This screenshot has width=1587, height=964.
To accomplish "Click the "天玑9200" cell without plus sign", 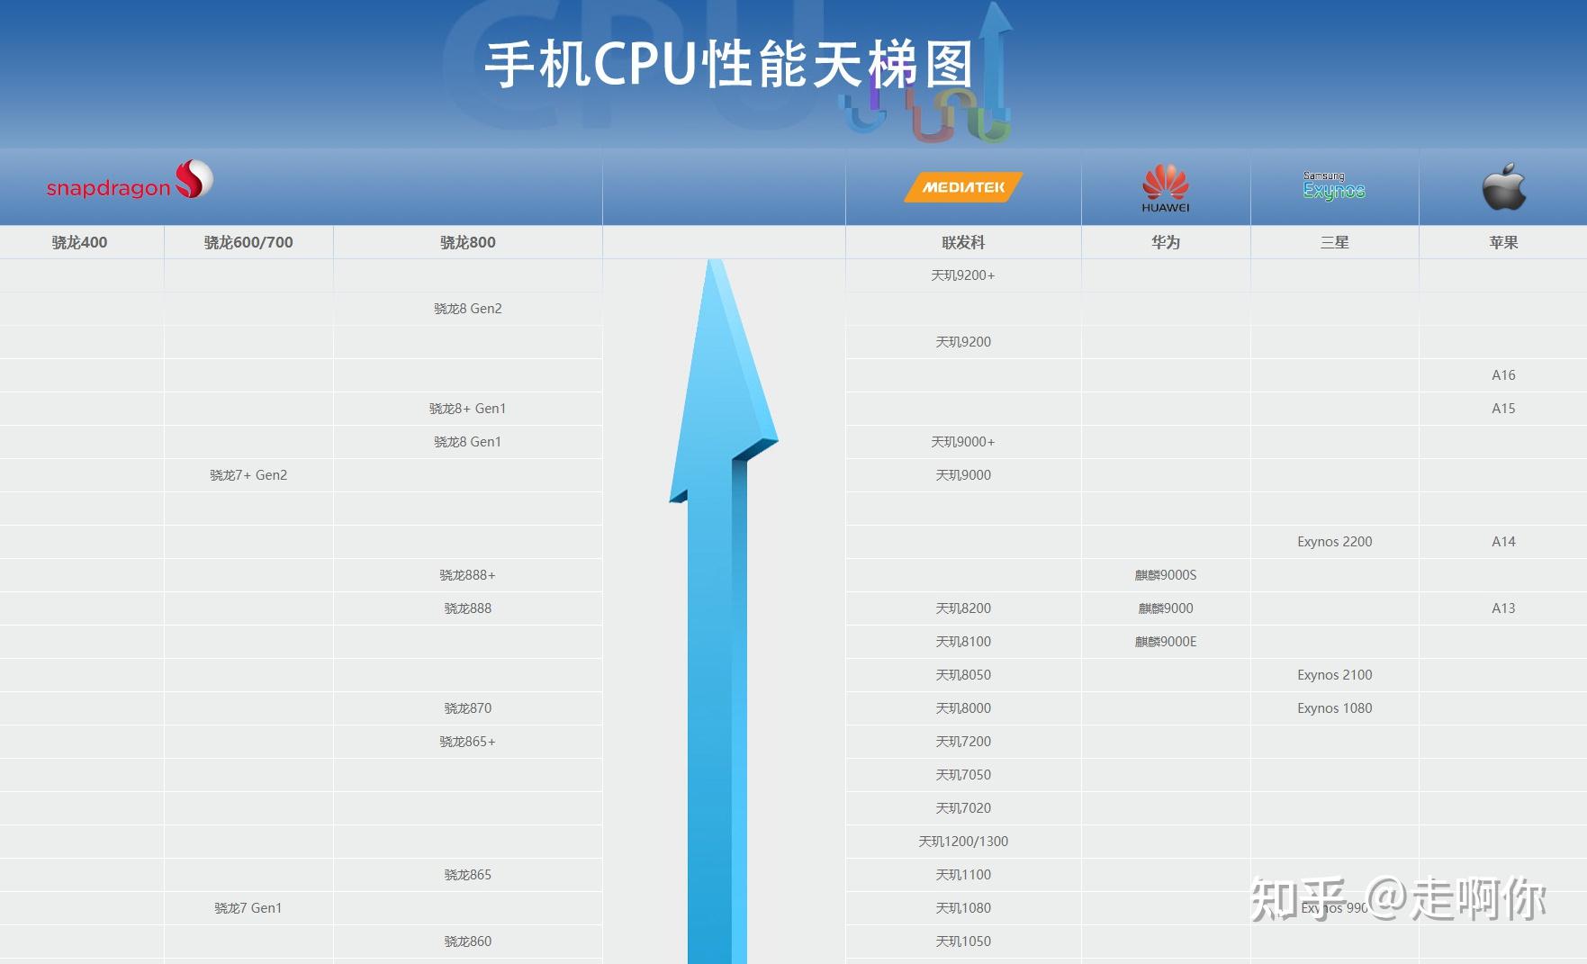I will 963,342.
